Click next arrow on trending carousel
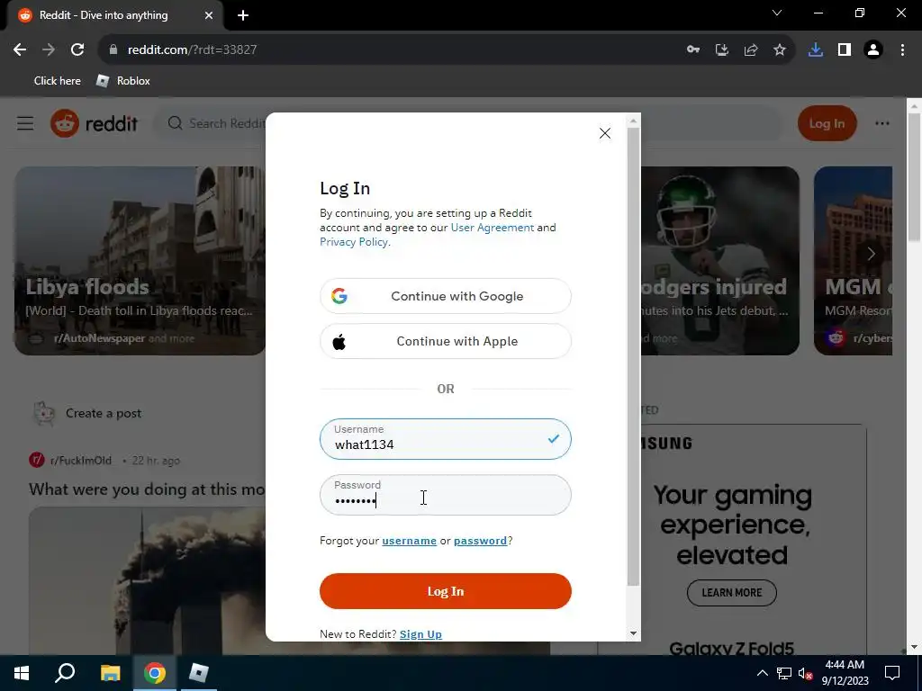The height and width of the screenshot is (691, 922). [871, 254]
